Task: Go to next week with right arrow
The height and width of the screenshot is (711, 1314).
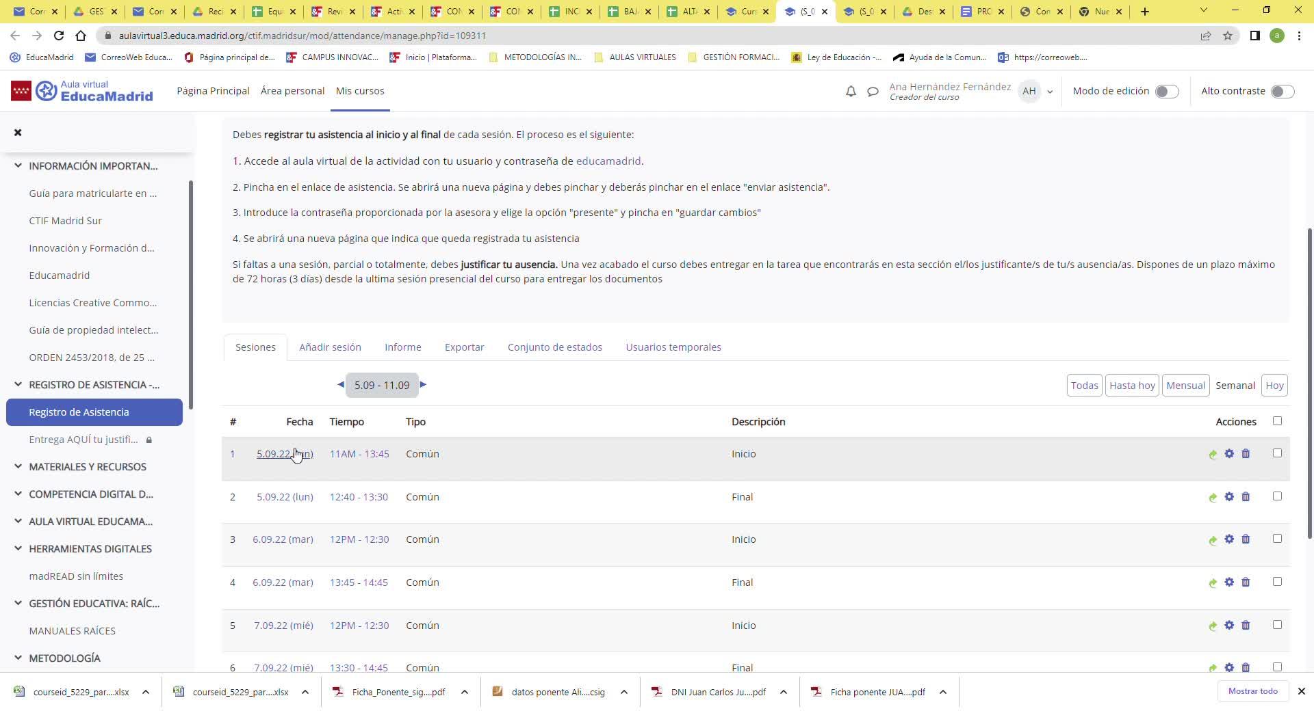Action: (x=423, y=385)
